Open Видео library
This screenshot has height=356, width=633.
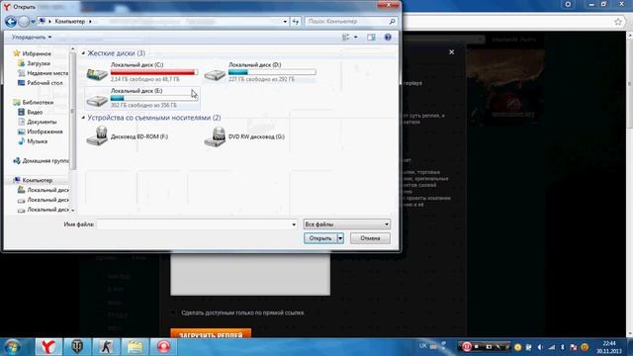[31, 112]
